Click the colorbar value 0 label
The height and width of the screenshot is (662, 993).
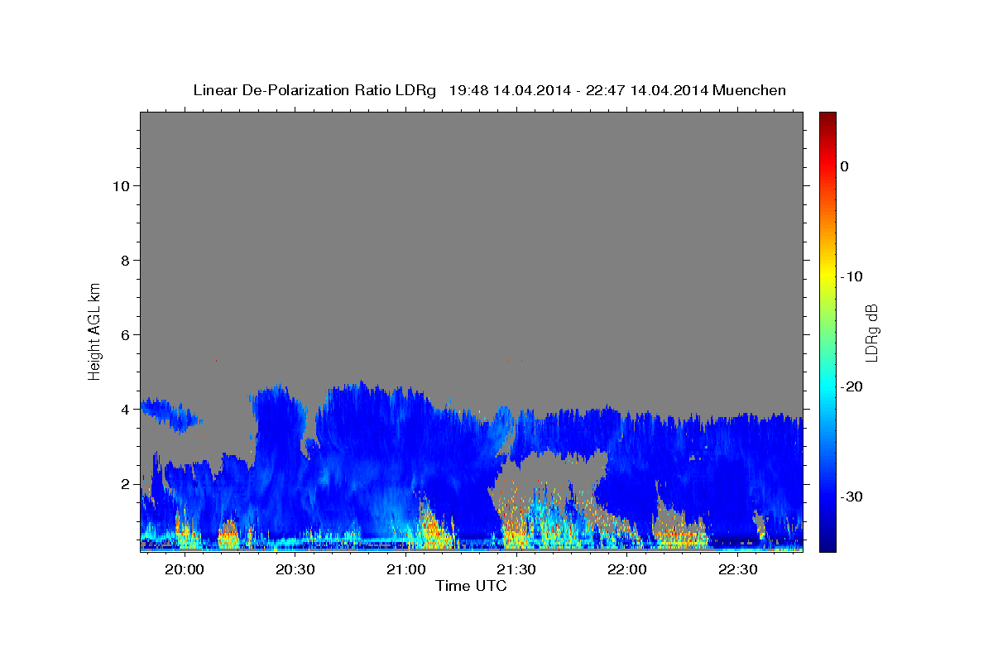(x=845, y=166)
